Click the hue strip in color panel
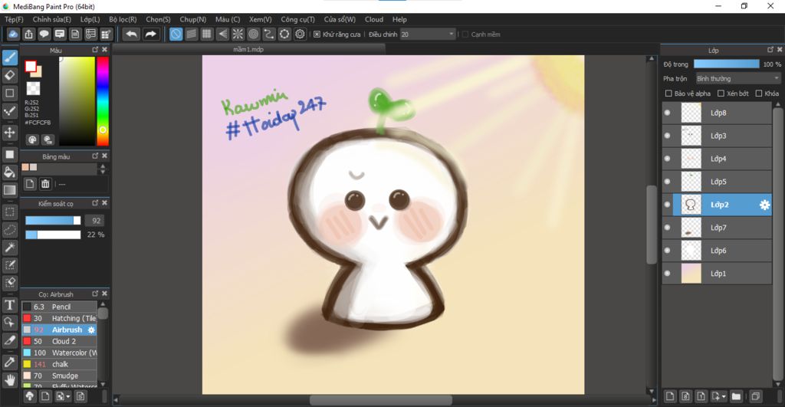The image size is (785, 407). tap(103, 100)
